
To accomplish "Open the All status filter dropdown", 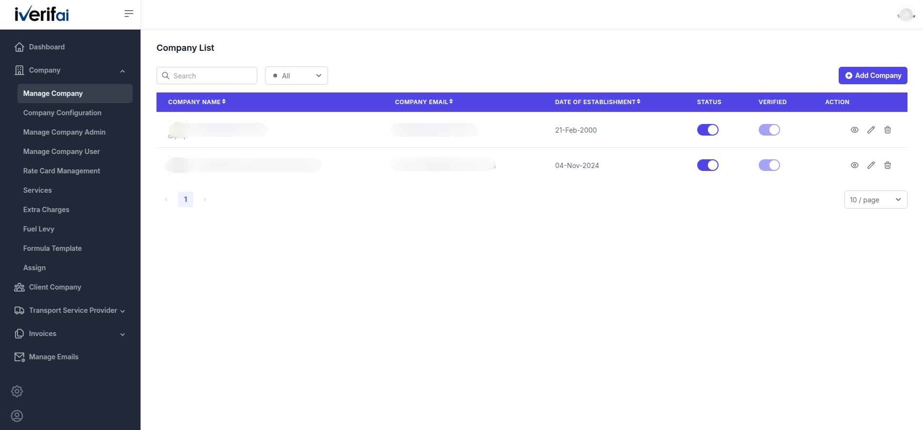I will click(x=297, y=76).
